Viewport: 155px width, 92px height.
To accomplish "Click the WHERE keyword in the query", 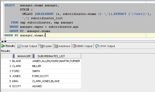I will pos(14,27).
